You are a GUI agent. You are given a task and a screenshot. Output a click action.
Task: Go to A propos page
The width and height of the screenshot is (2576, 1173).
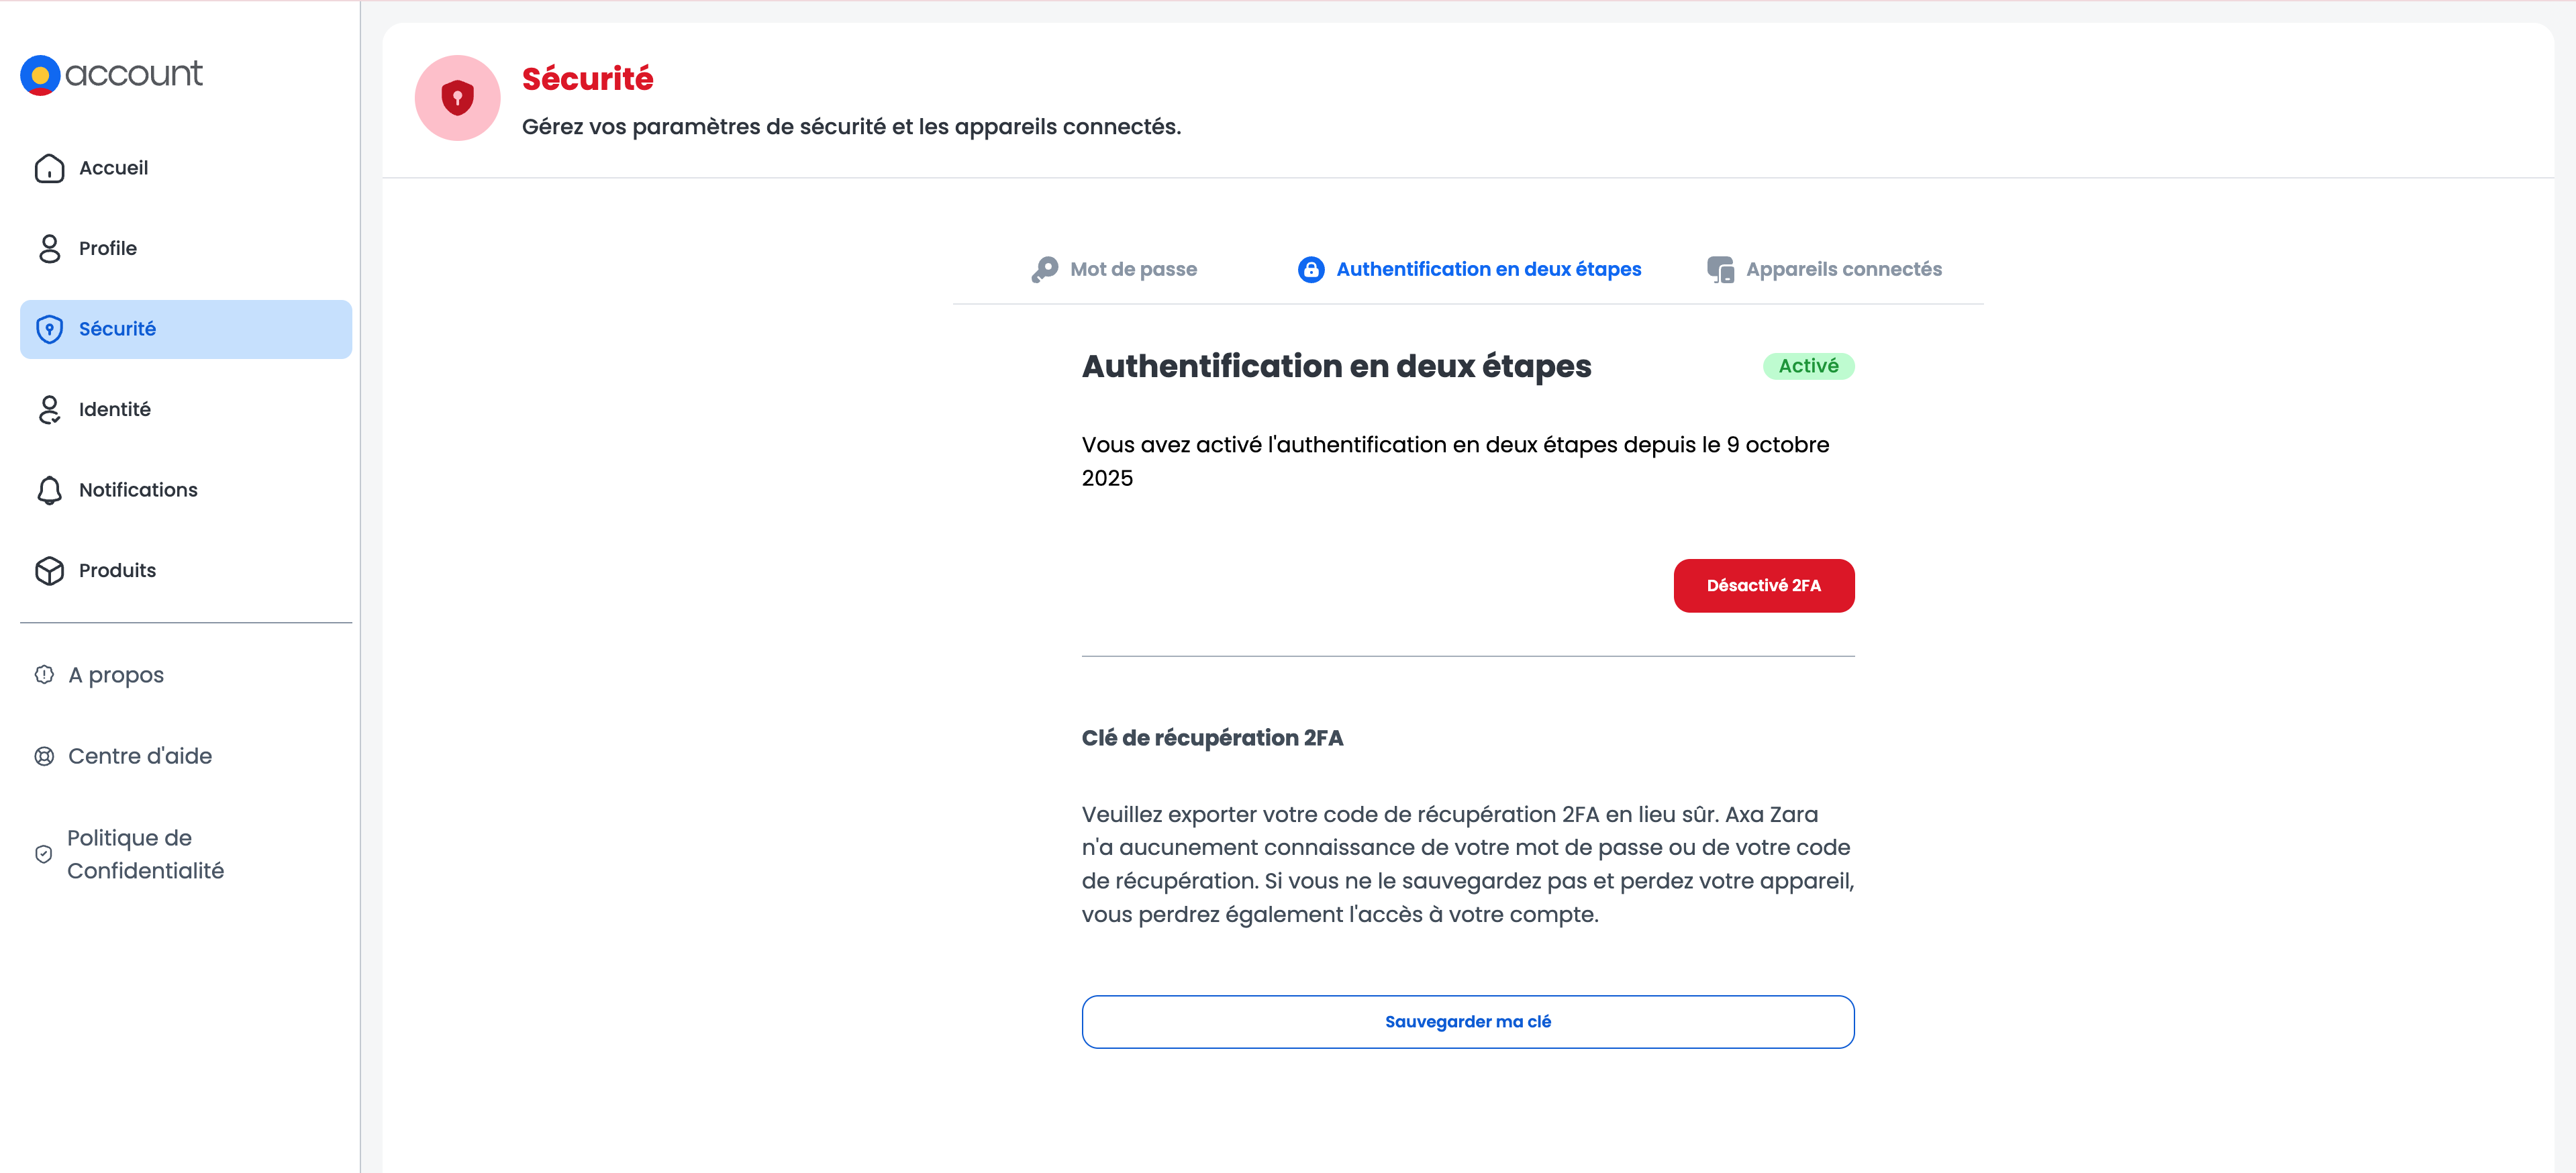click(116, 675)
